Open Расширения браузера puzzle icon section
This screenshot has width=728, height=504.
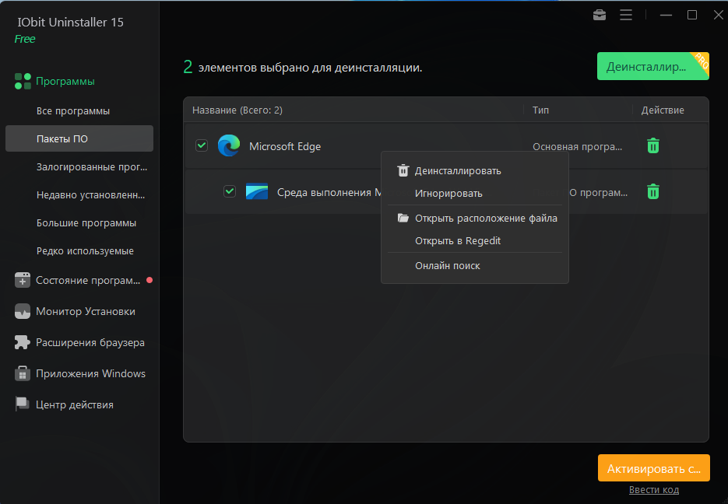90,342
